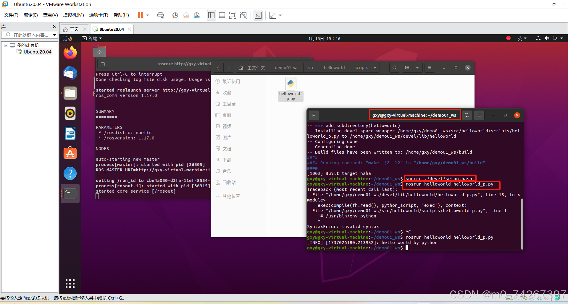568x304 pixels.
Task: Send Ctrl+Alt+Del to the virtual machine
Action: coord(160,15)
